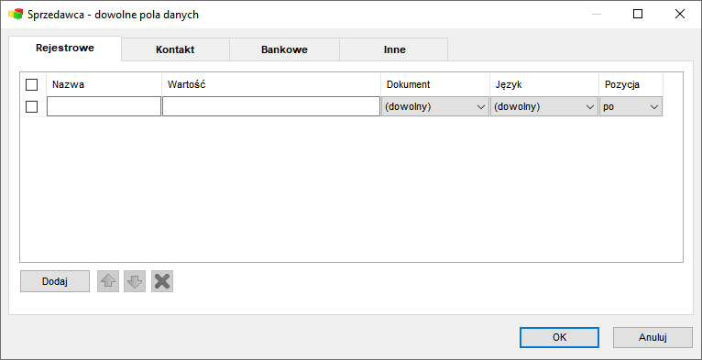Open the Pozycja dropdown
Screen dimensions: 702x360
[x=631, y=107]
